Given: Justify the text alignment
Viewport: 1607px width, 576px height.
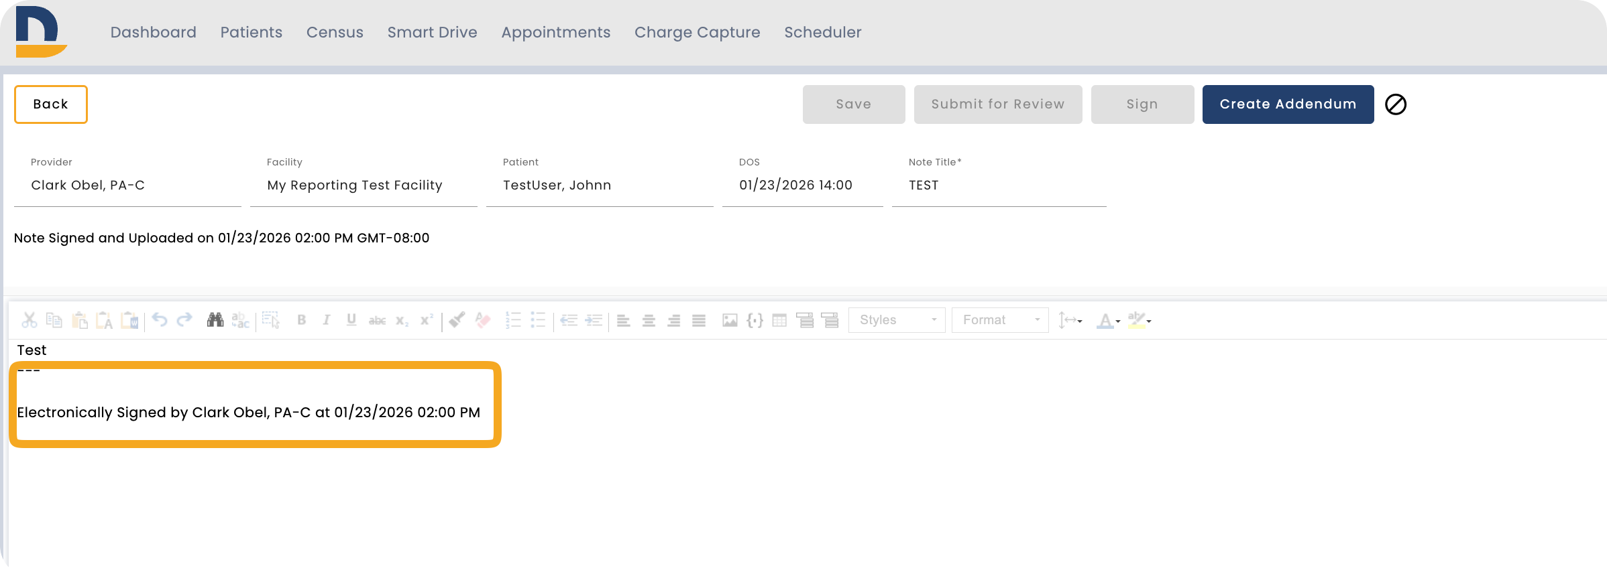Looking at the screenshot, I should (699, 320).
